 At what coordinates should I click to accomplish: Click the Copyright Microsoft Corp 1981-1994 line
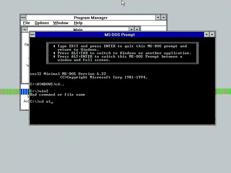click(x=104, y=77)
